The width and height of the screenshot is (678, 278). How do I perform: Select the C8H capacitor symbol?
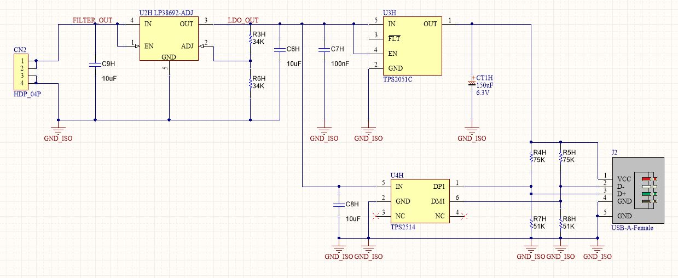tap(339, 205)
